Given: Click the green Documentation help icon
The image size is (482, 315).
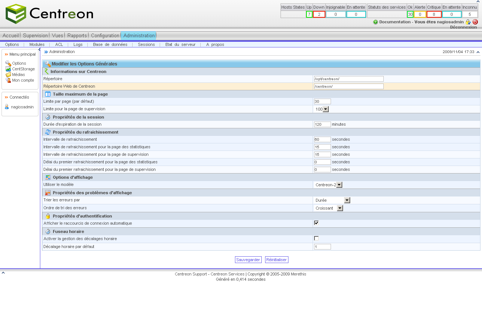Looking at the screenshot, I should click(x=375, y=22).
